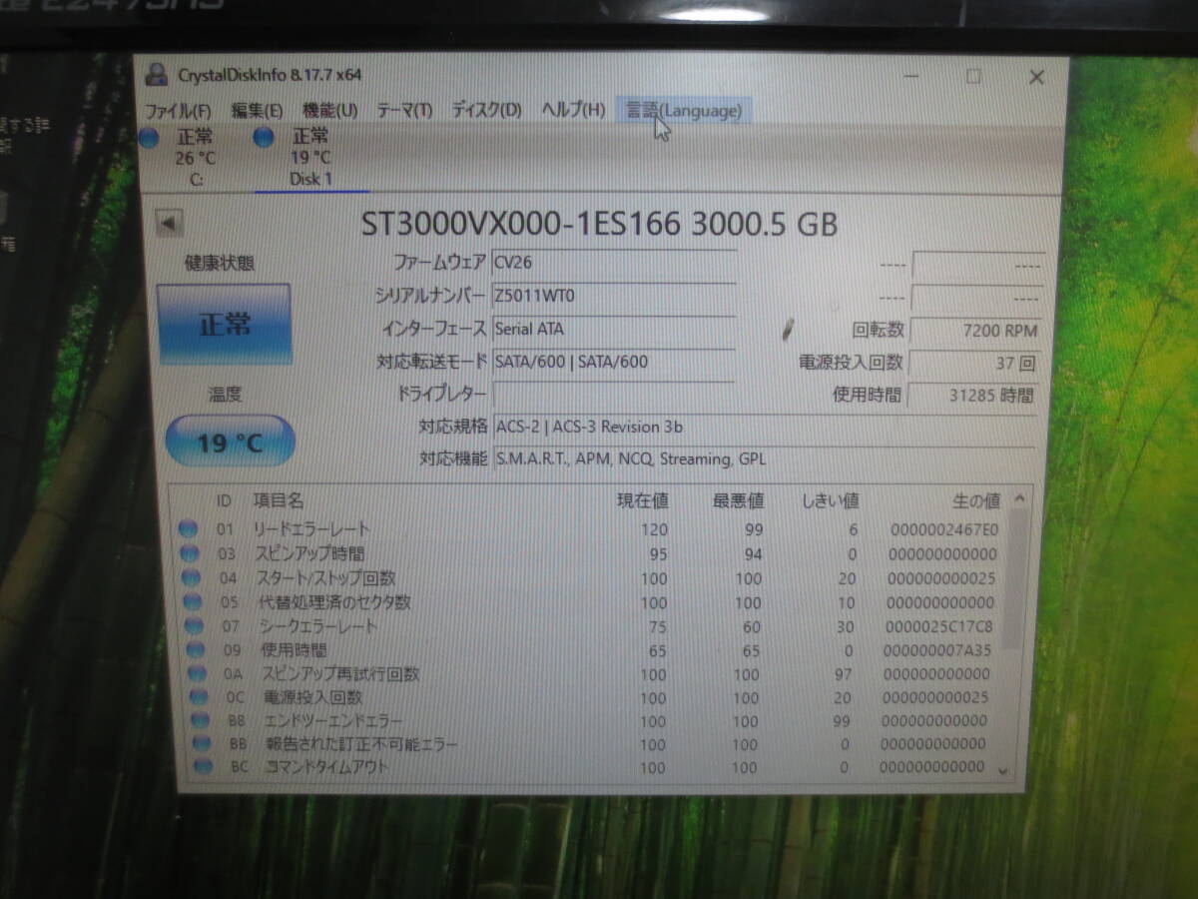Click raw value 0000025C17C8
1198x899 pixels.
pos(938,626)
